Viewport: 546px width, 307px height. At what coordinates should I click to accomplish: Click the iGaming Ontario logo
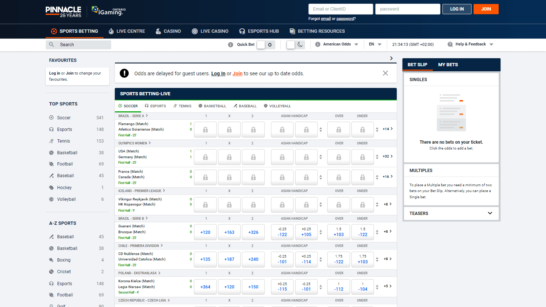click(x=108, y=11)
